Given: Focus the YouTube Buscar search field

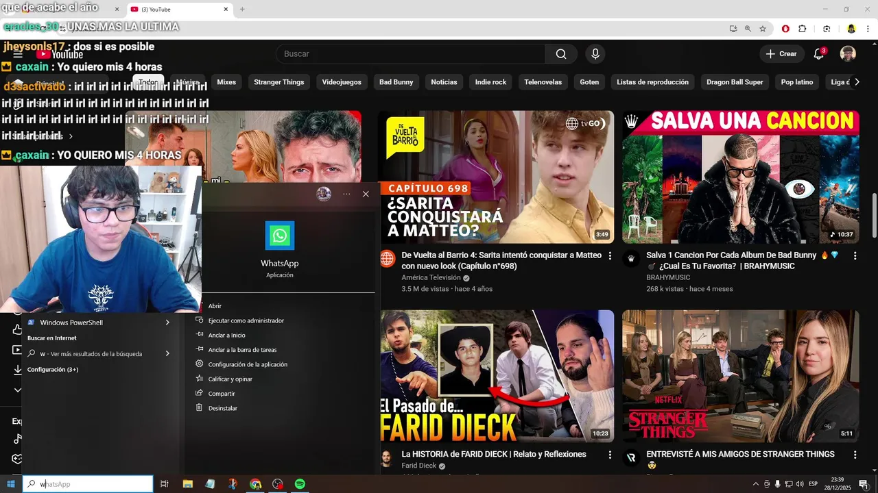Looking at the screenshot, I should tap(410, 54).
